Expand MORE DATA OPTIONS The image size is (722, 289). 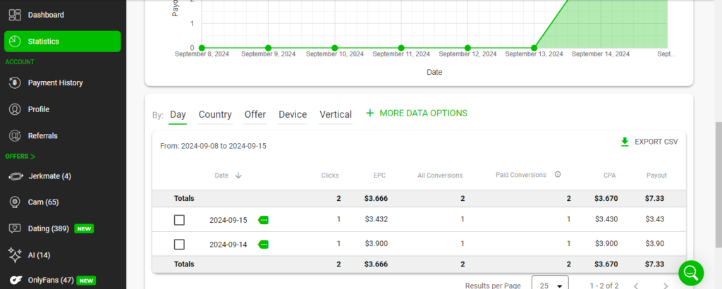coord(416,113)
